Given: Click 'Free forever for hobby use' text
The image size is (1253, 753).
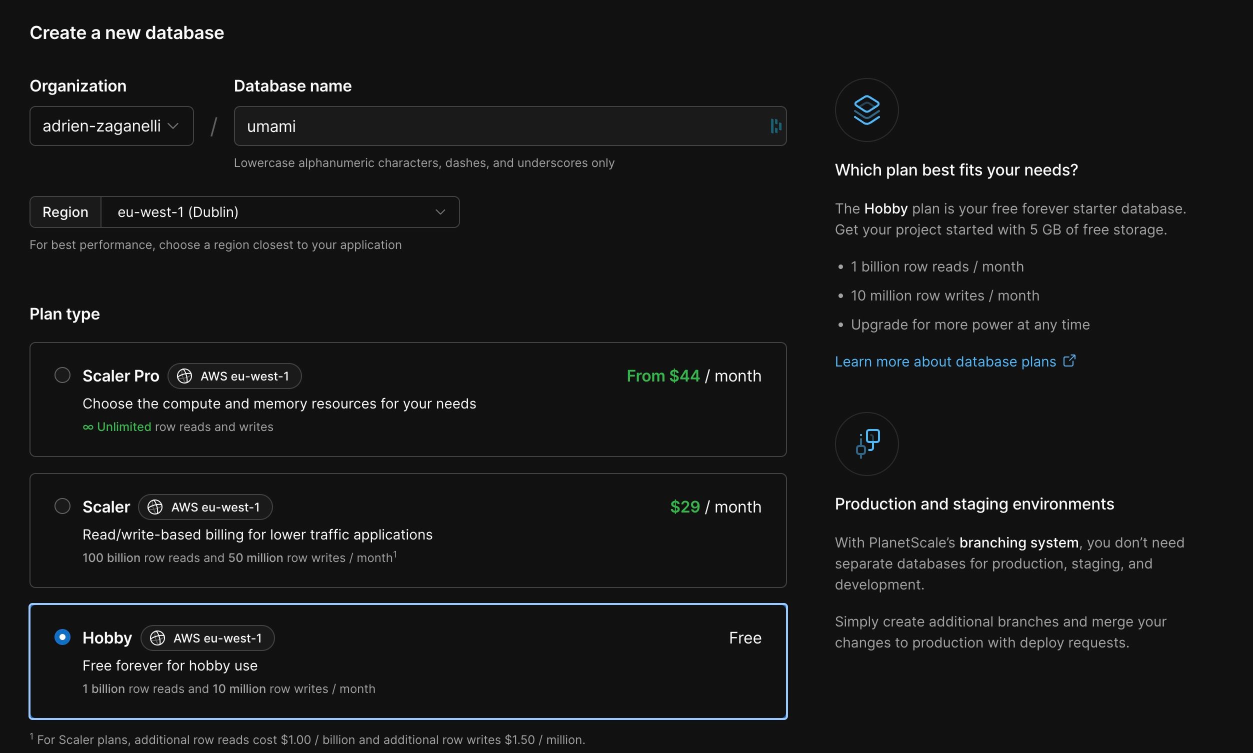Looking at the screenshot, I should coord(170,665).
